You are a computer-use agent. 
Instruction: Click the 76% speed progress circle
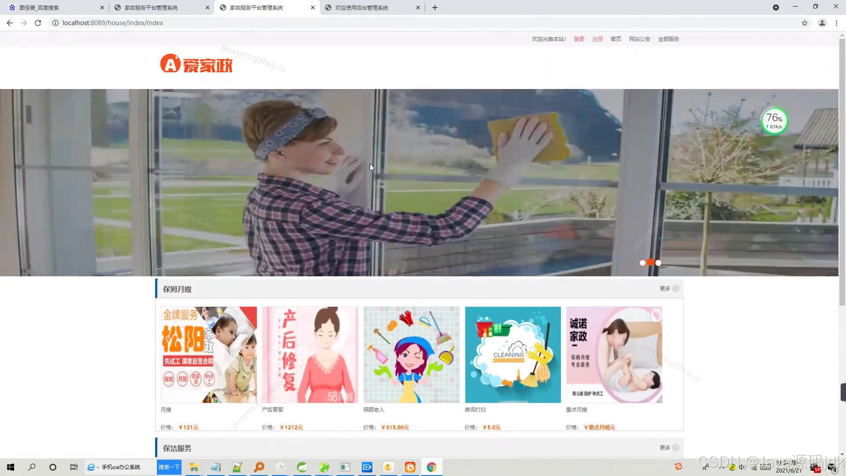click(774, 120)
